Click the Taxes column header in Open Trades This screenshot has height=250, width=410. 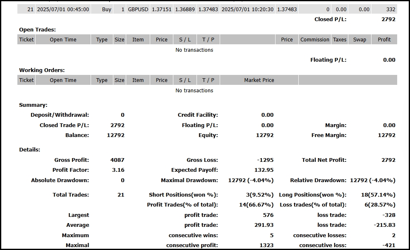(x=340, y=40)
